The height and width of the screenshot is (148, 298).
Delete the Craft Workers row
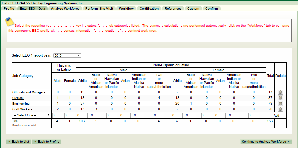(280, 109)
